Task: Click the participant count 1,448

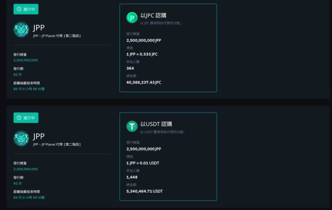Action: (x=132, y=177)
